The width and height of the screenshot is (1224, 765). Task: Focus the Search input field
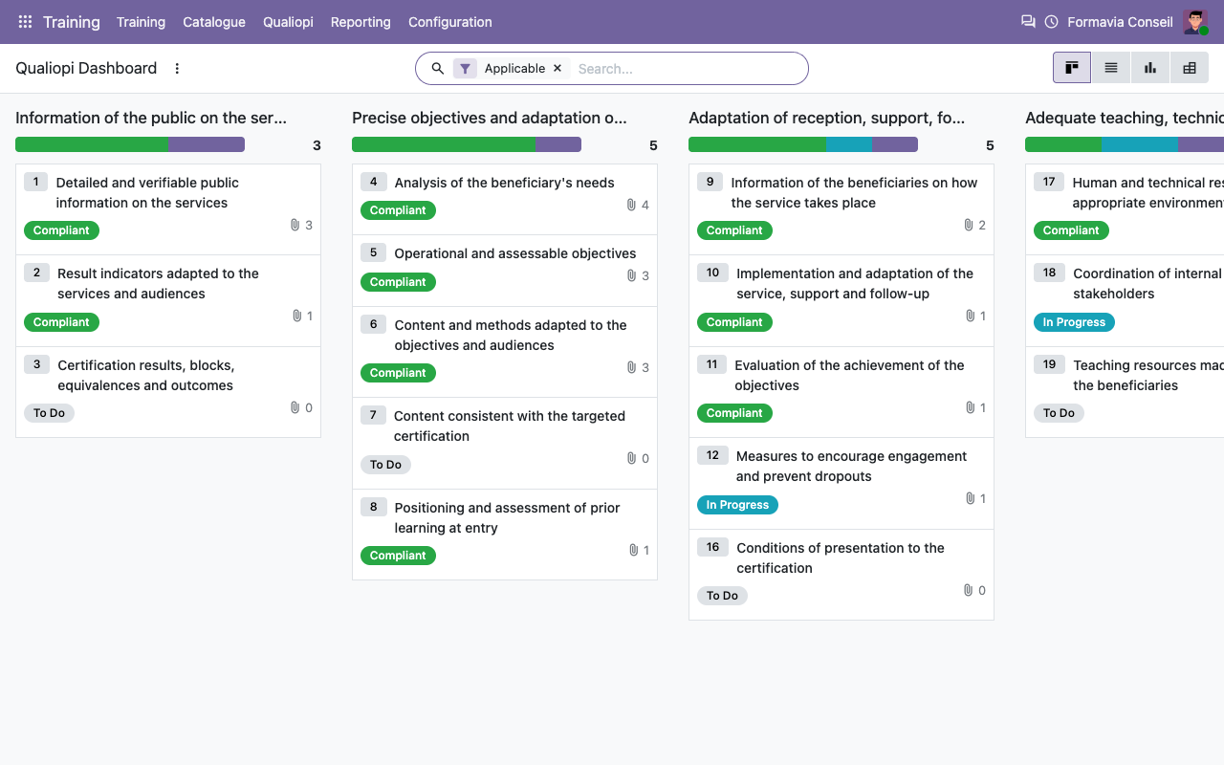pyautogui.click(x=688, y=69)
